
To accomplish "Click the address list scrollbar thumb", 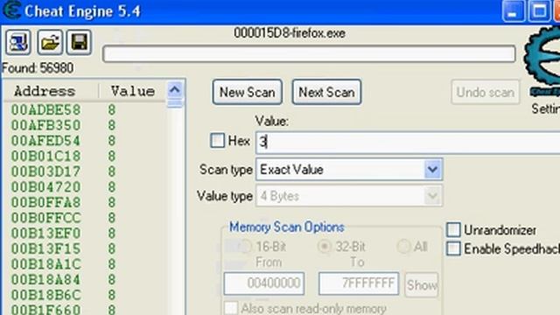I will coord(175,103).
